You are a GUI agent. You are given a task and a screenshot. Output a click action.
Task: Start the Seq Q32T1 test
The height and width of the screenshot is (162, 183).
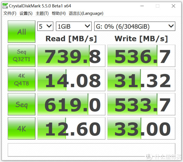pyautogui.click(x=21, y=56)
